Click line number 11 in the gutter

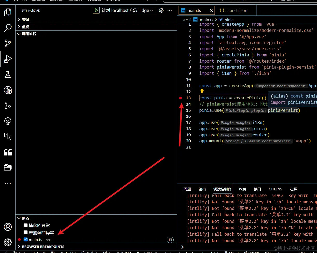tap(188, 86)
